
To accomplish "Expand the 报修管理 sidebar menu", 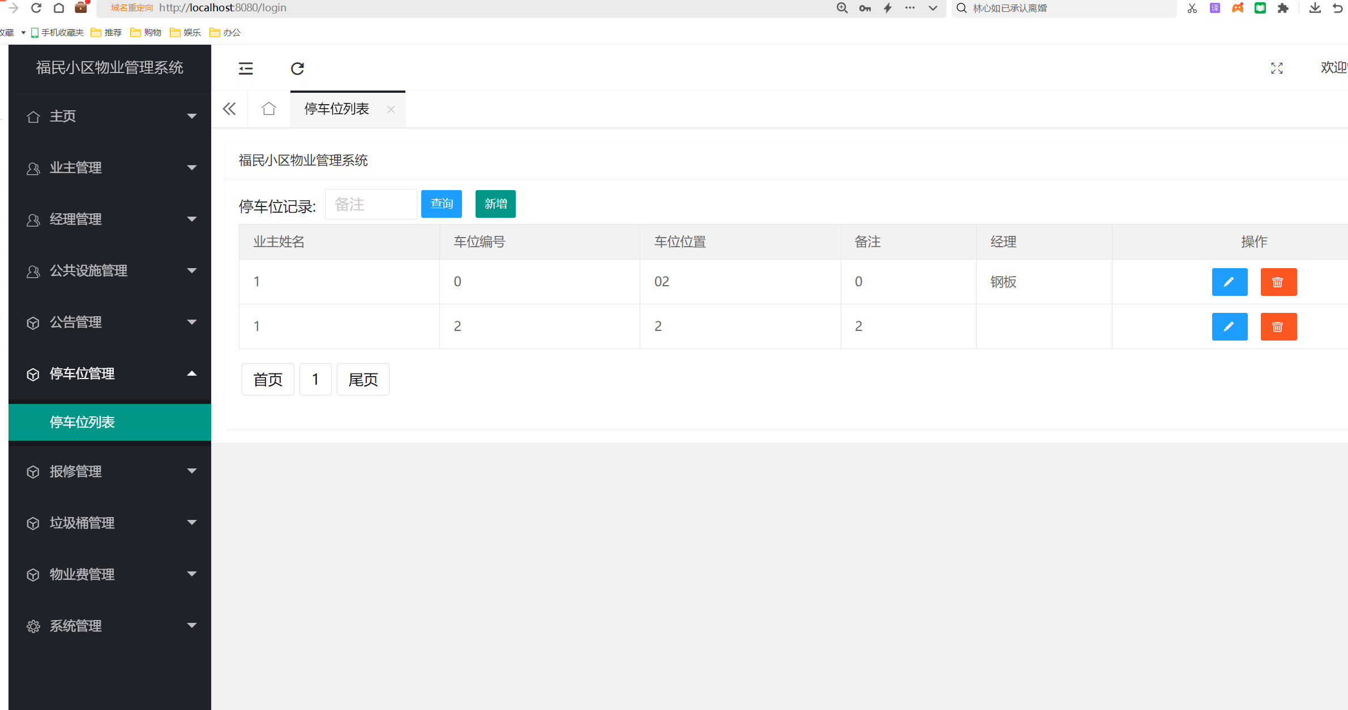I will click(x=110, y=471).
